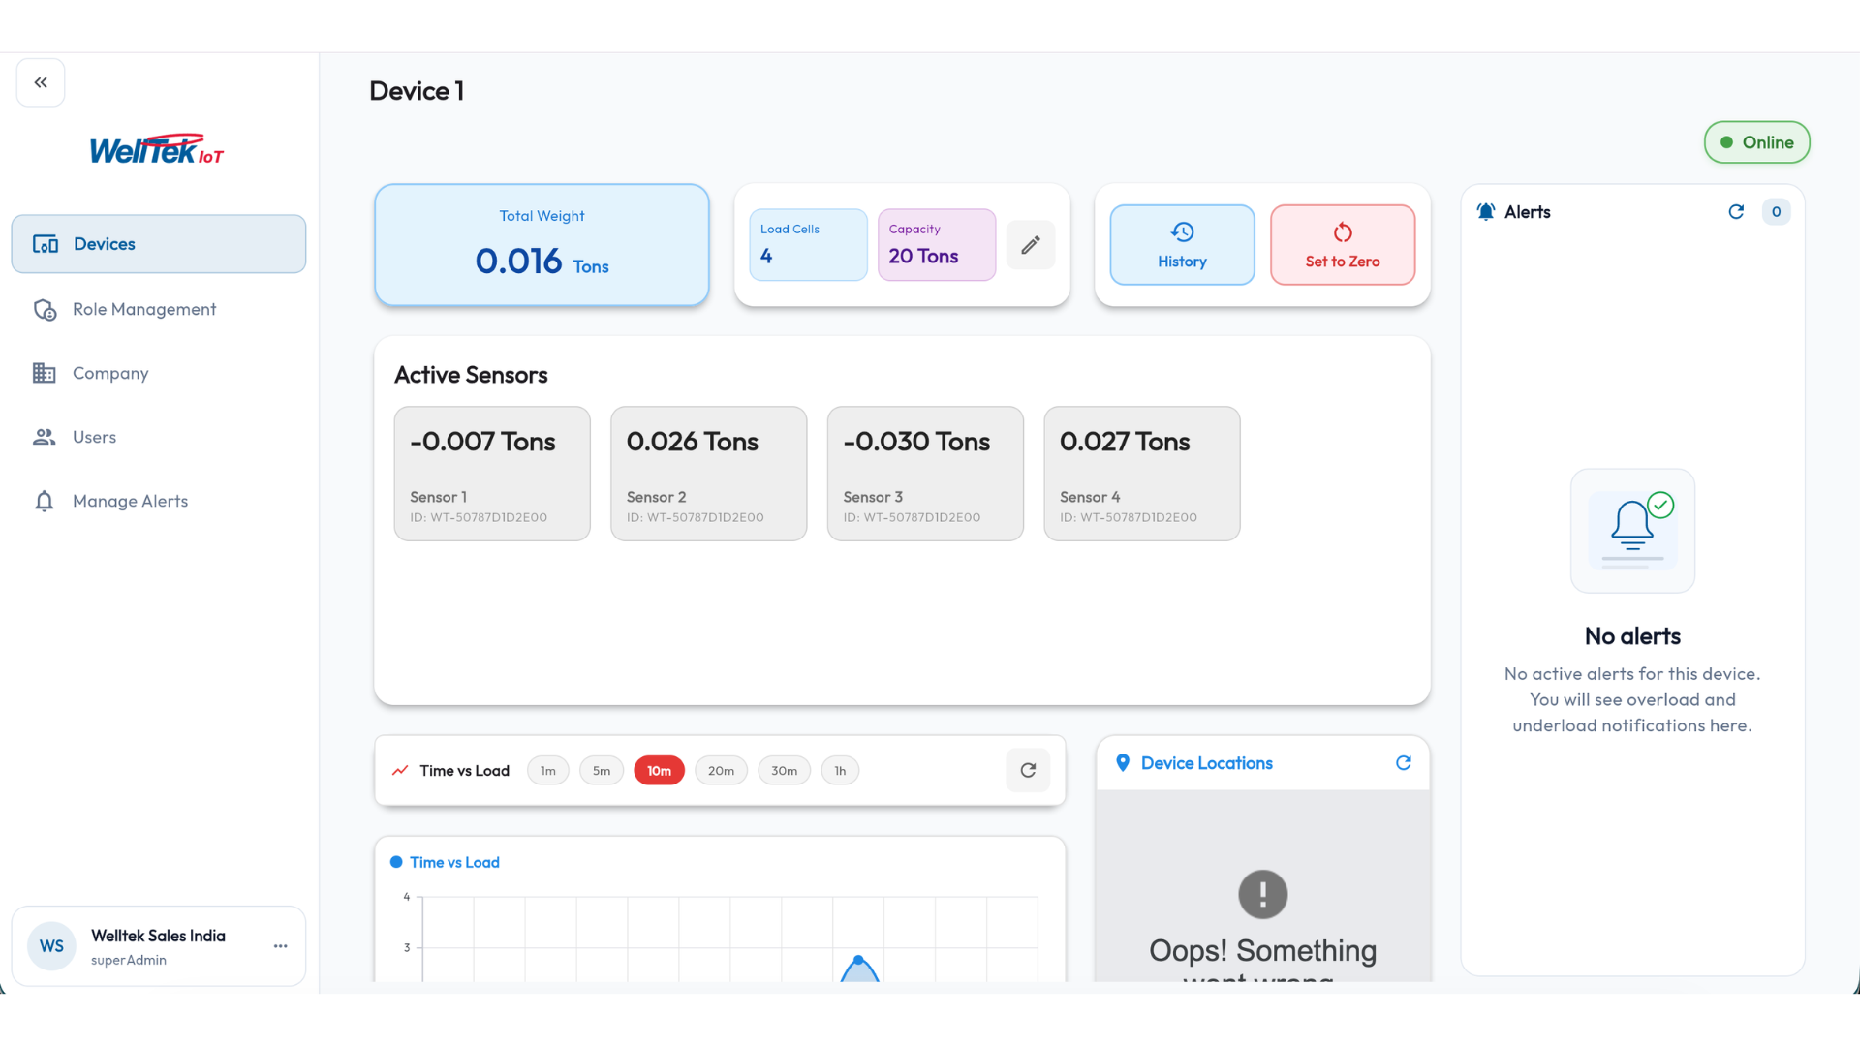1860x1046 pixels.
Task: Click the Device Locations pin icon
Action: (x=1123, y=763)
